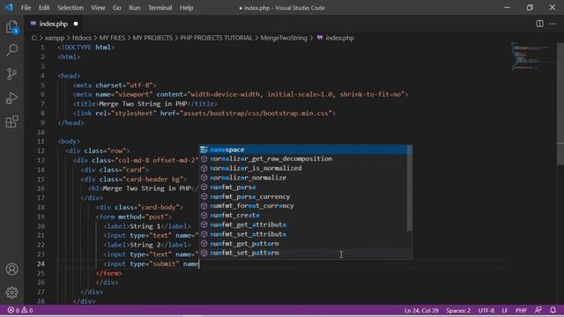The width and height of the screenshot is (564, 317).
Task: Open the Edit menu
Action: (44, 8)
